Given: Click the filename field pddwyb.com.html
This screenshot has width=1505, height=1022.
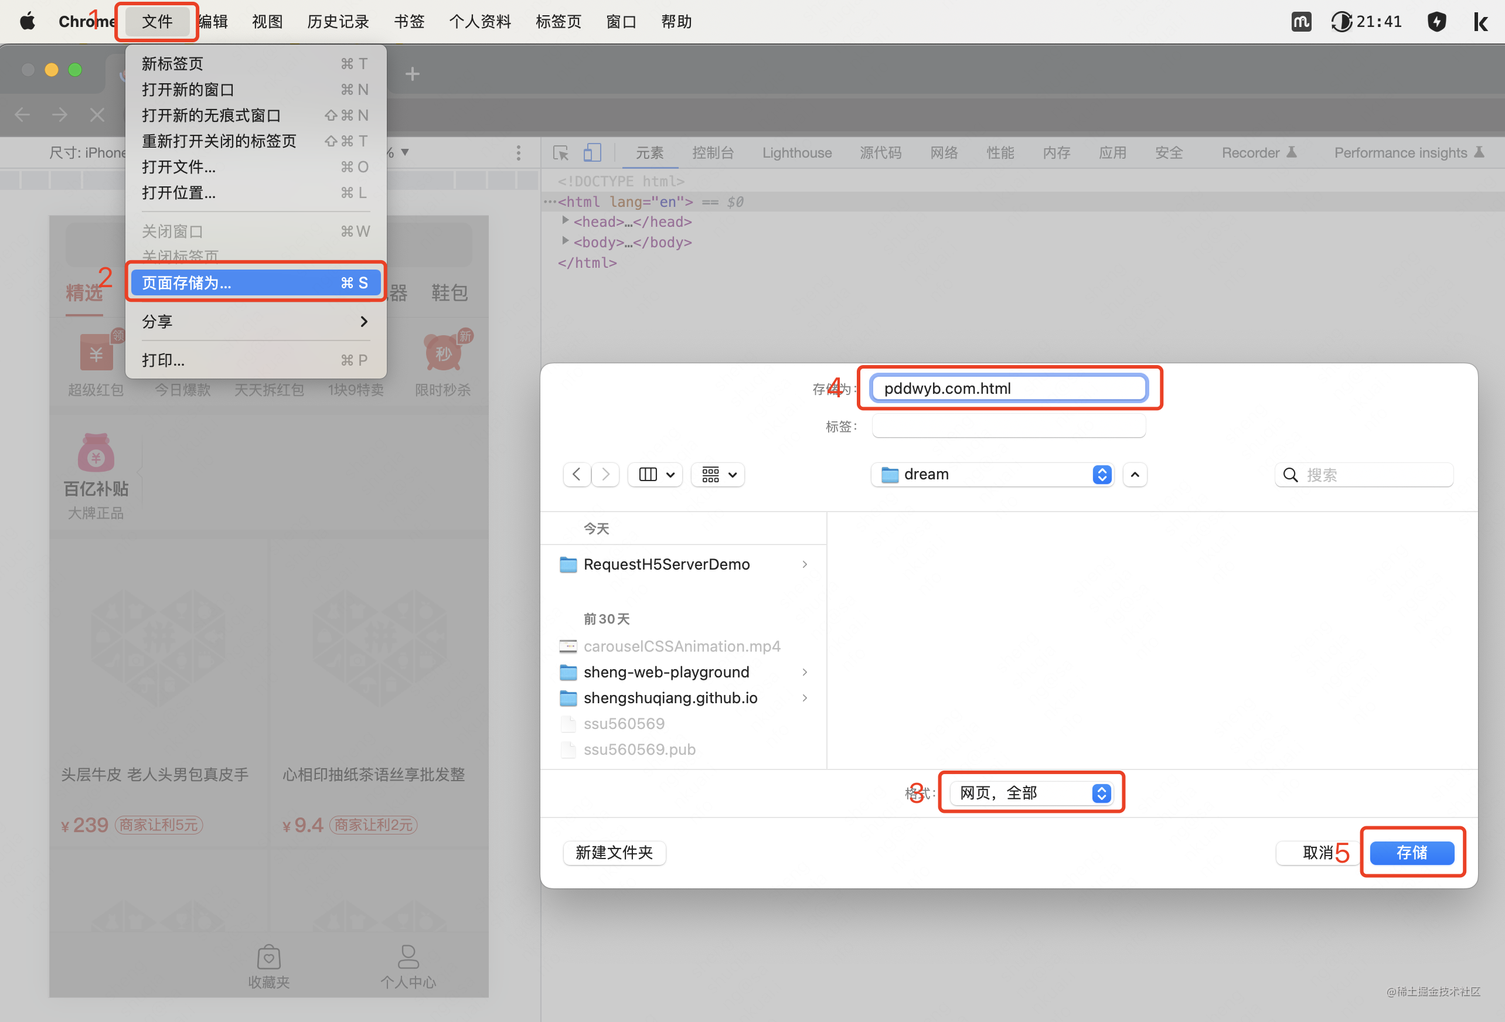Looking at the screenshot, I should [x=1008, y=389].
